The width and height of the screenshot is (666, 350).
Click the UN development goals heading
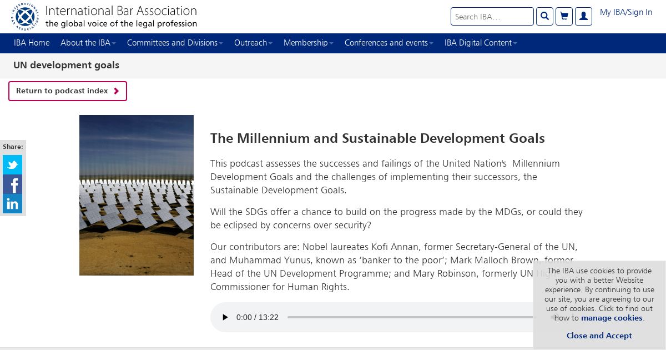coord(66,65)
